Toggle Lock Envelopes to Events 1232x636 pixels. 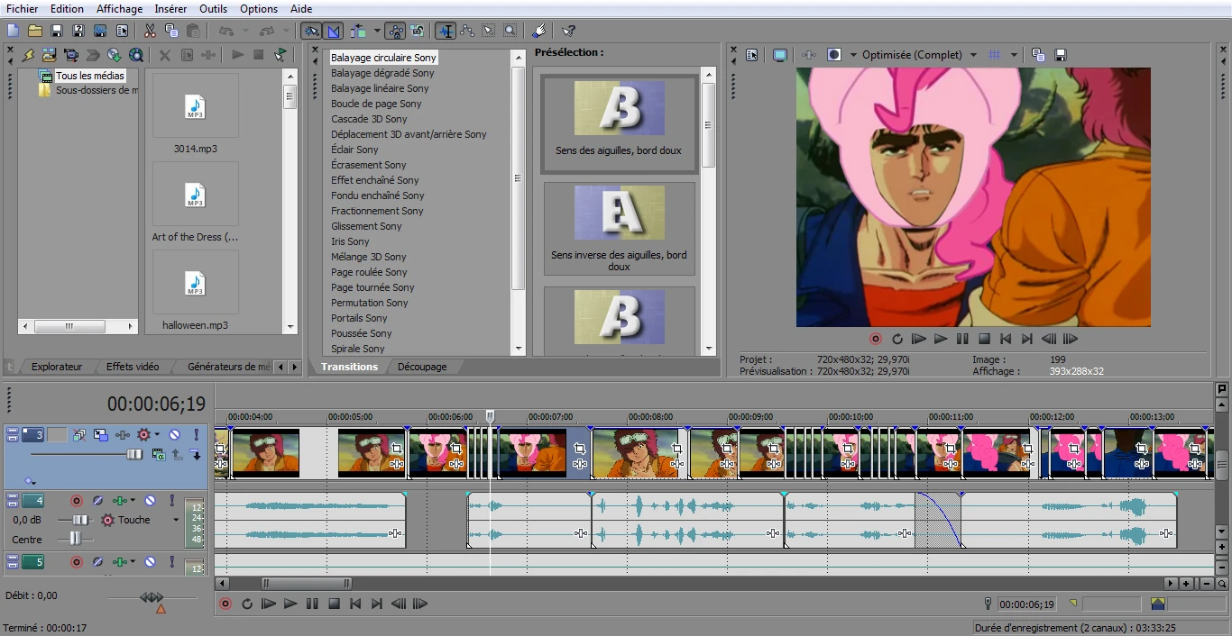(397, 31)
